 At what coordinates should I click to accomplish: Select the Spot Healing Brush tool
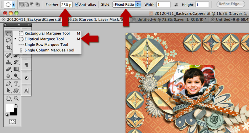click(8, 55)
